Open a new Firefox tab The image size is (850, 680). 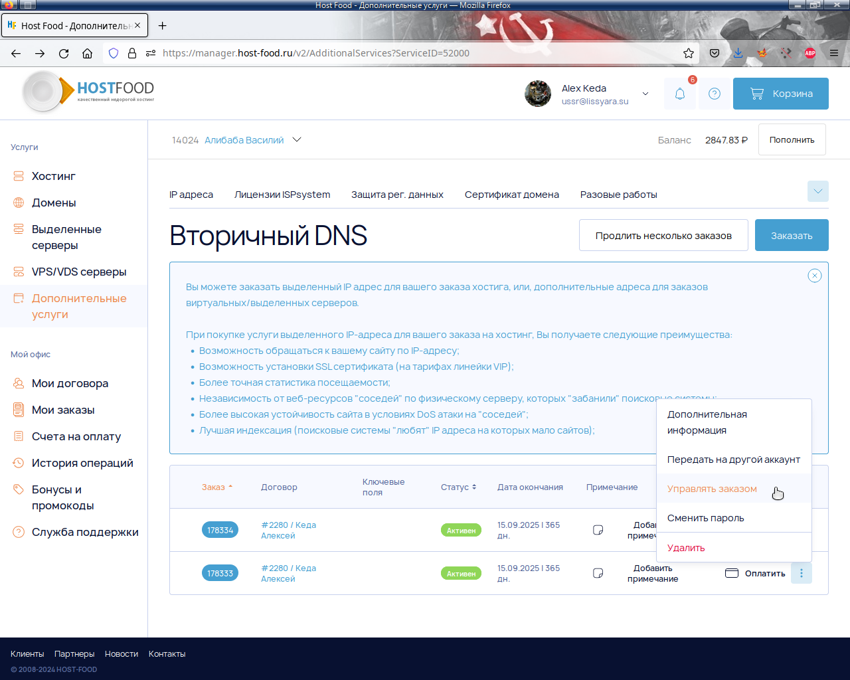163,26
